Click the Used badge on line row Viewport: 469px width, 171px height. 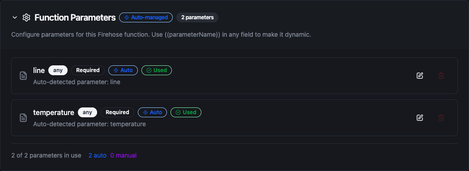click(157, 70)
